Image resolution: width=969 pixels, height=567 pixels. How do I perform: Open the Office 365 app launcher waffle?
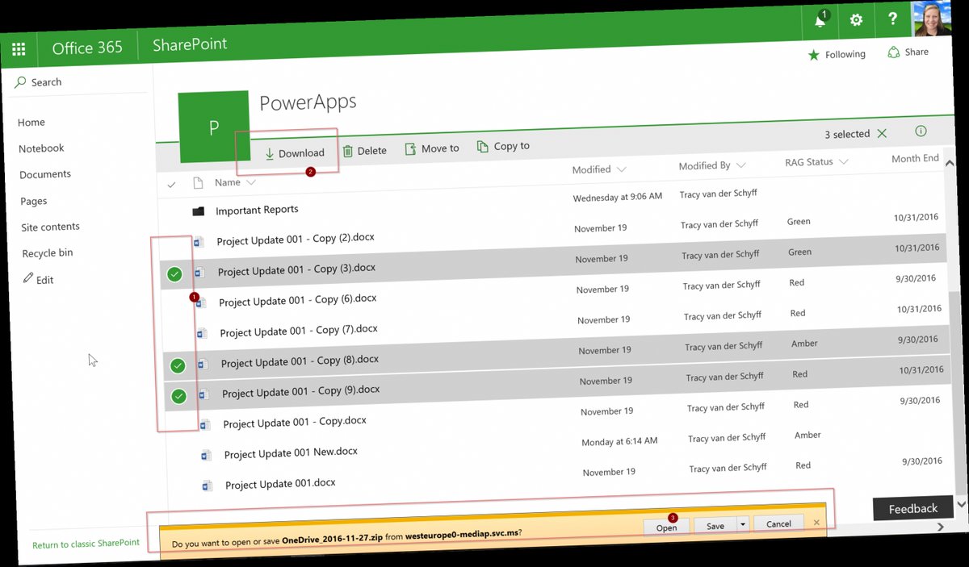[19, 49]
